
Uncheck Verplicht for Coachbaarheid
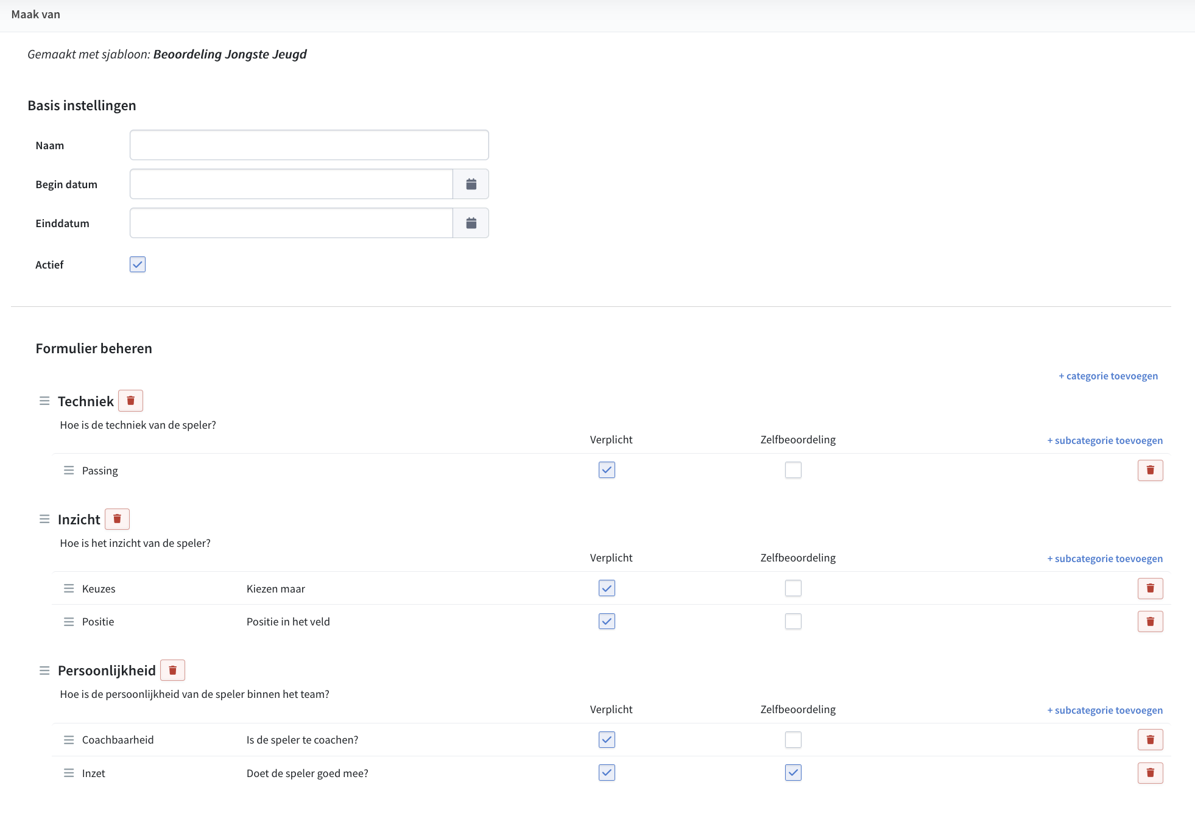tap(607, 739)
